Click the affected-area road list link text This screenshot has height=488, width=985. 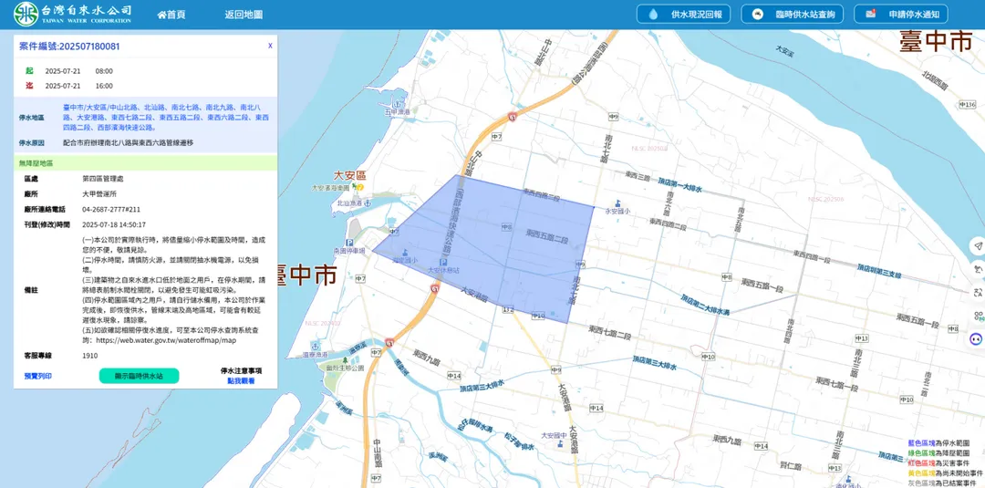pyautogui.click(x=166, y=118)
